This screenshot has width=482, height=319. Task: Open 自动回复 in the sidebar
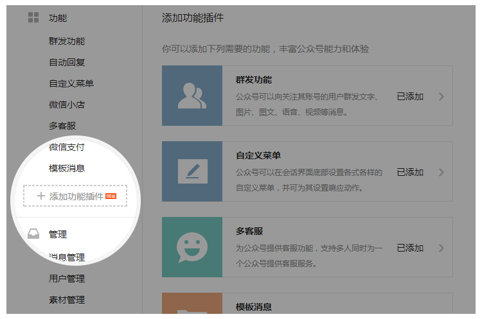tap(67, 62)
